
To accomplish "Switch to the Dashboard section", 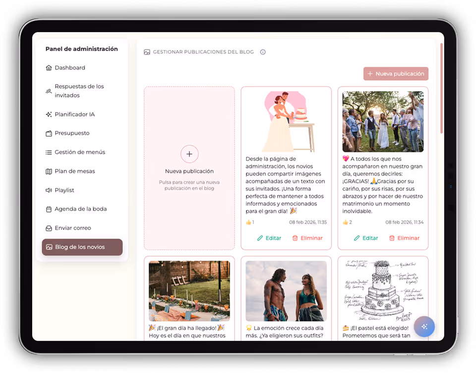I will pos(70,67).
